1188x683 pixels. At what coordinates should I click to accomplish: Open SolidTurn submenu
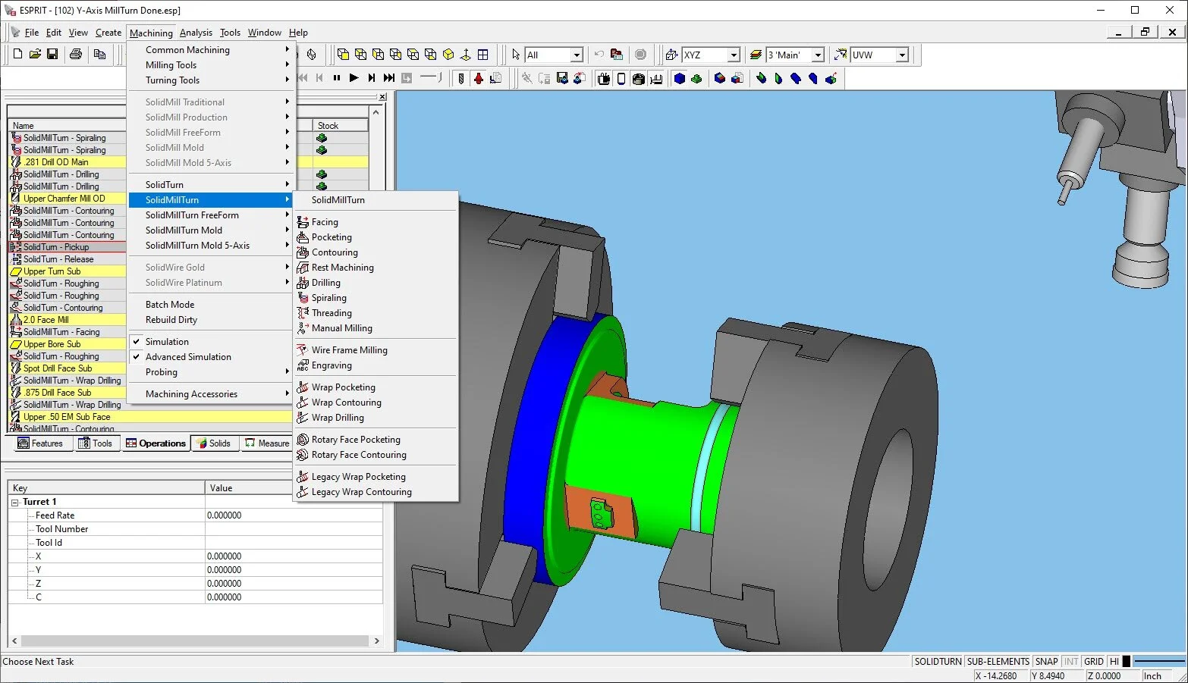(211, 185)
